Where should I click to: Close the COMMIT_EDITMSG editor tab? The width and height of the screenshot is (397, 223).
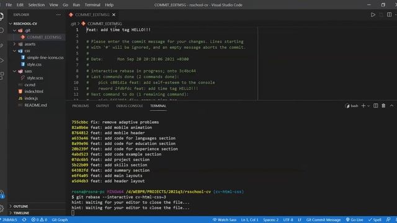click(114, 15)
